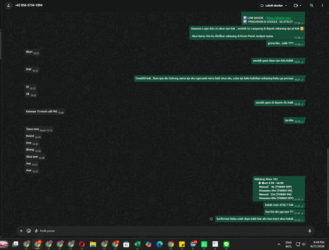Open the Labeli obrolan dropdown
The height and width of the screenshot is (250, 329).
click(x=274, y=5)
